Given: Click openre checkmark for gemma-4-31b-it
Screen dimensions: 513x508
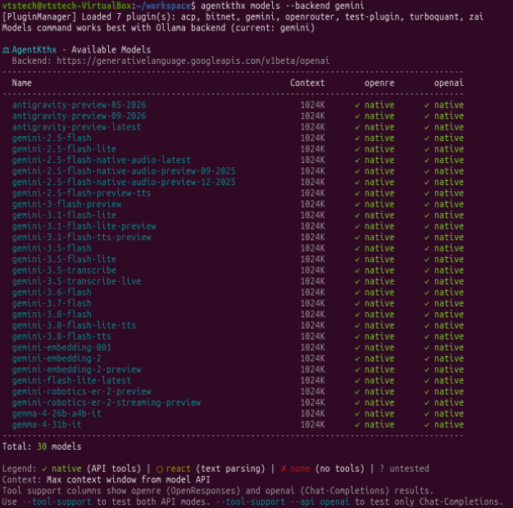Looking at the screenshot, I should (x=357, y=425).
